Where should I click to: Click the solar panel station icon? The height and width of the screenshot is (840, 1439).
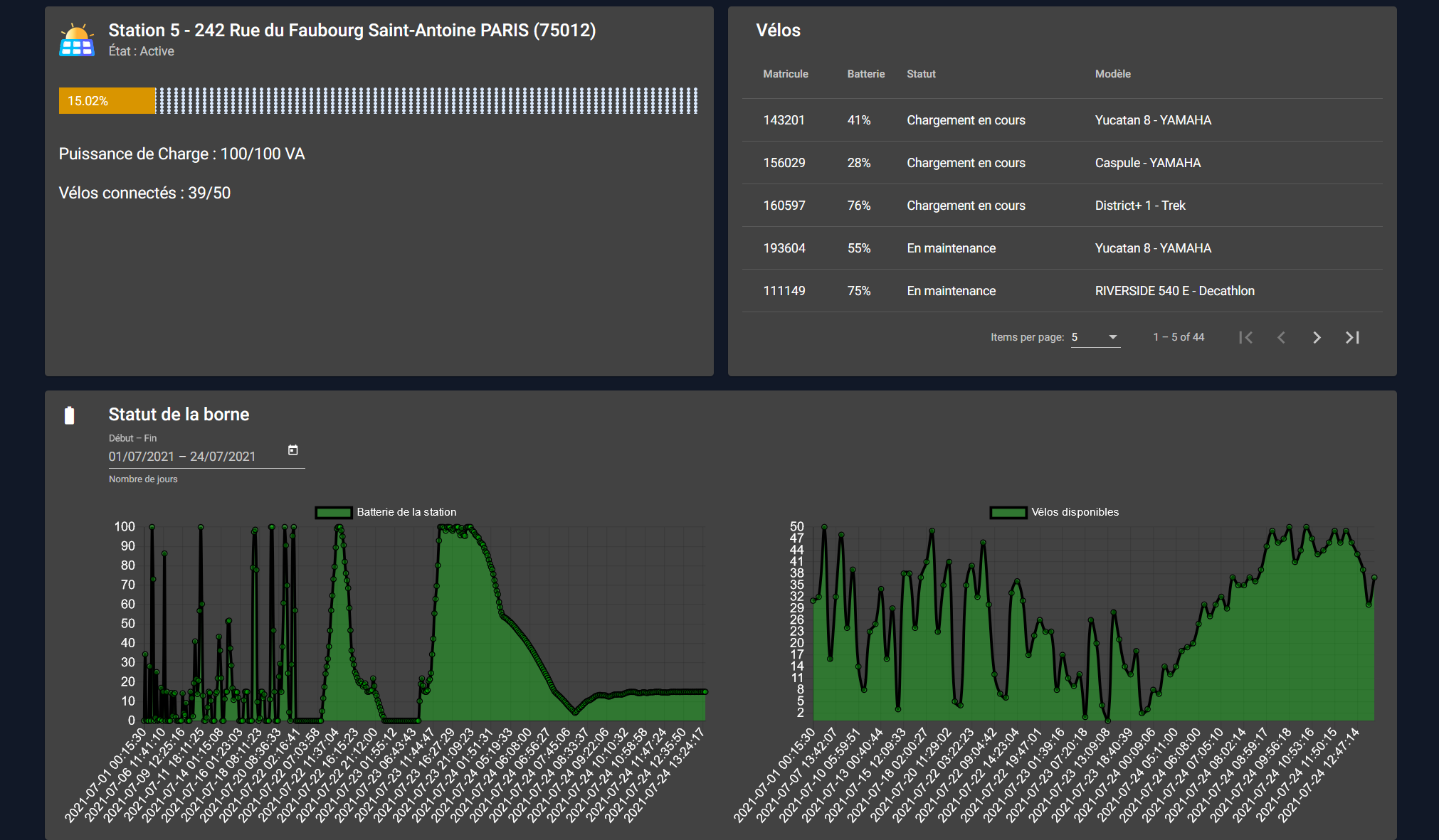(77, 40)
